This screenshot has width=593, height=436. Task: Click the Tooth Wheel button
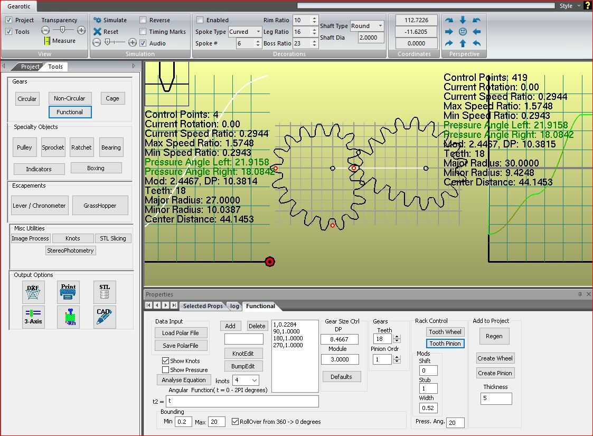[x=445, y=332]
